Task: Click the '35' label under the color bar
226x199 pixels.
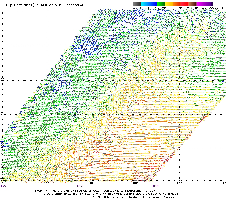Action: click(x=188, y=8)
